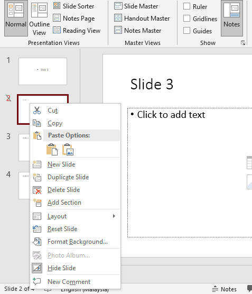
Task: Click the Duplicate Slide icon
Action: click(x=37, y=177)
